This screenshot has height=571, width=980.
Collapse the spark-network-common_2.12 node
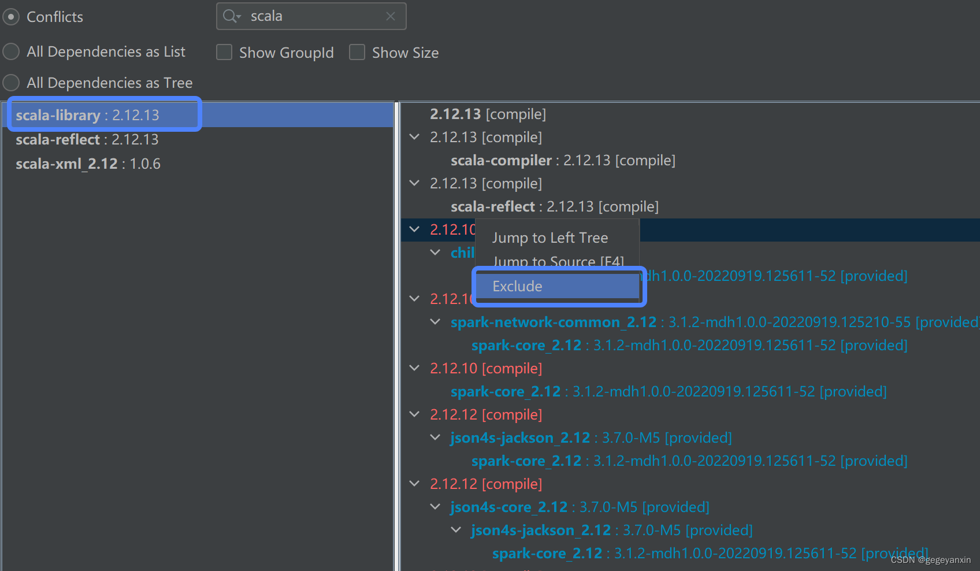(435, 322)
